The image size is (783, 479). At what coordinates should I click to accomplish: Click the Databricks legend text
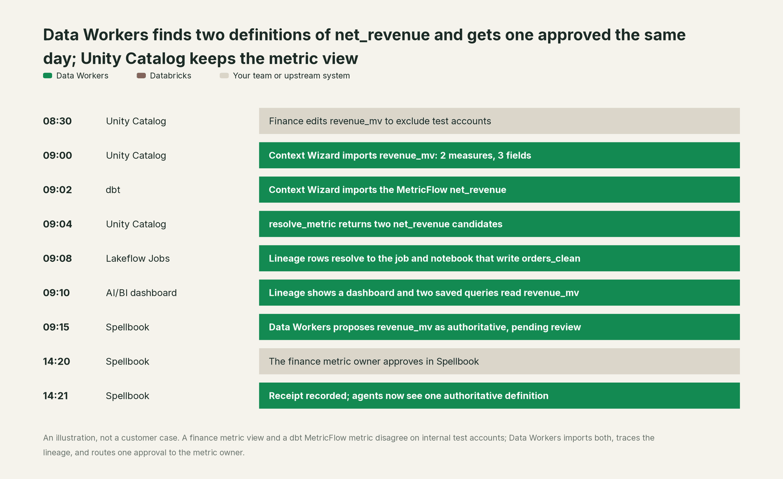pos(170,76)
